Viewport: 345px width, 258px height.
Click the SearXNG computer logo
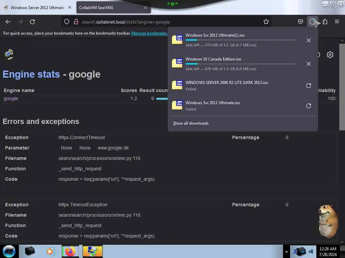(9, 54)
